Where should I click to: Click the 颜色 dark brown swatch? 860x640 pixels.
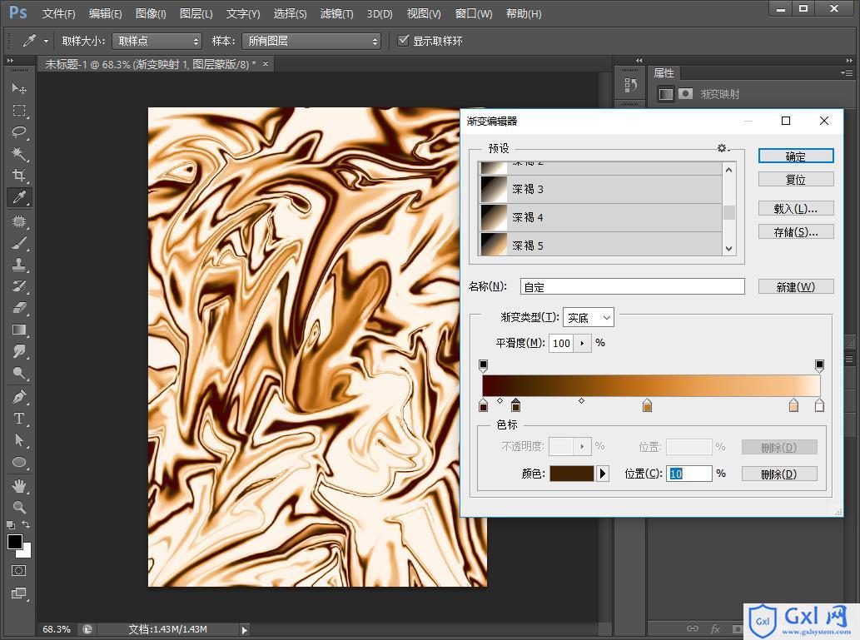pos(571,474)
